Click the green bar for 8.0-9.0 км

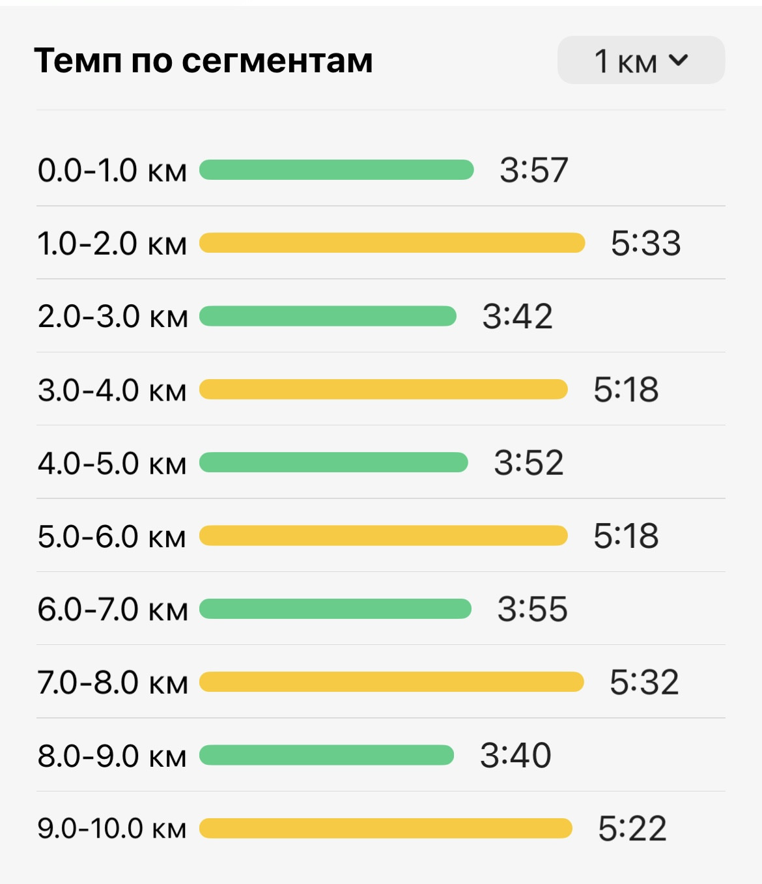326,756
